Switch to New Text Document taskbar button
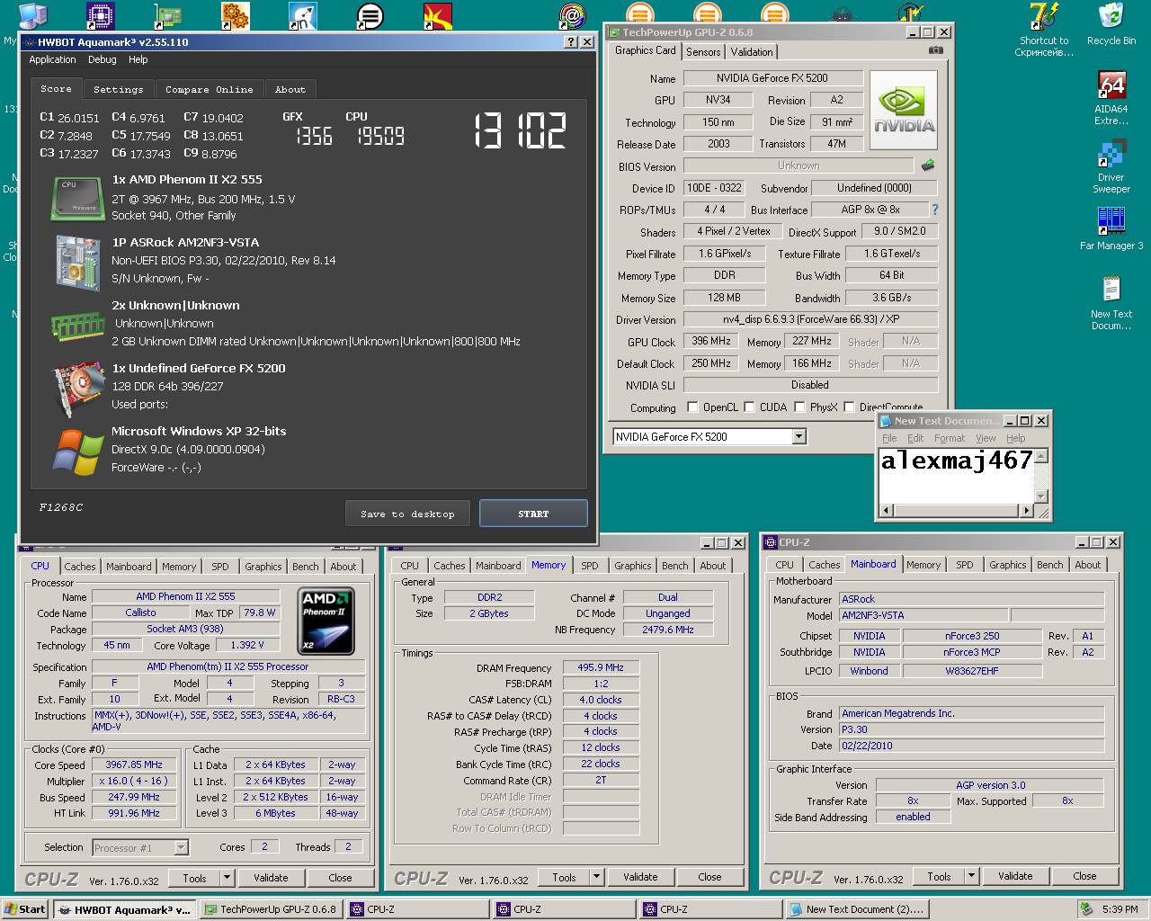 tap(856, 909)
